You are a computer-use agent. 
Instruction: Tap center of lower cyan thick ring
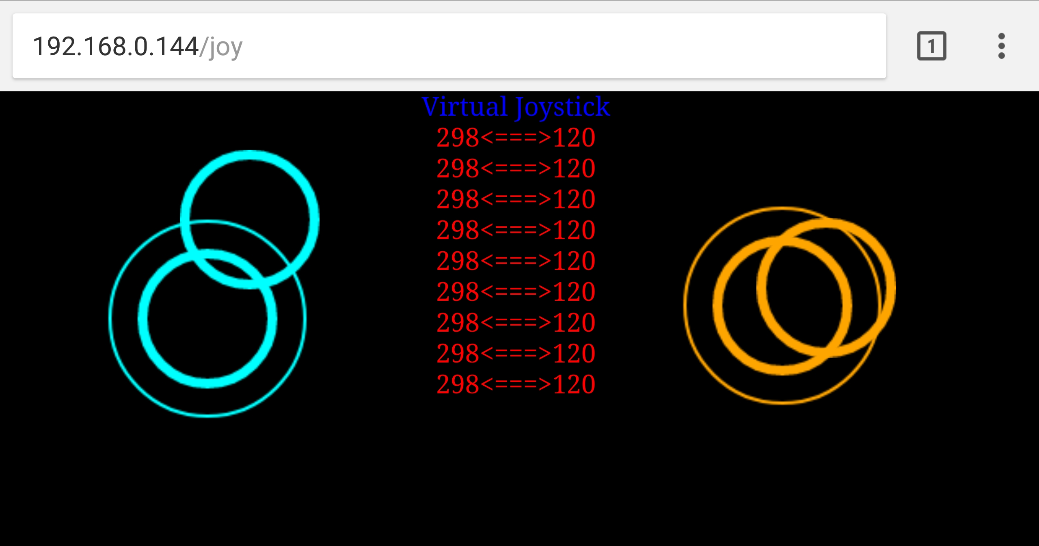[x=207, y=319]
